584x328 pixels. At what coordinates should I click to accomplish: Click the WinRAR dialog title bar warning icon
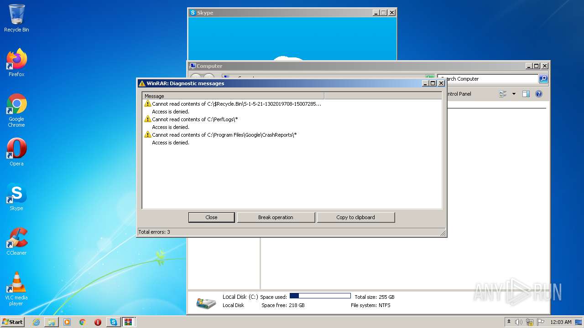point(142,83)
